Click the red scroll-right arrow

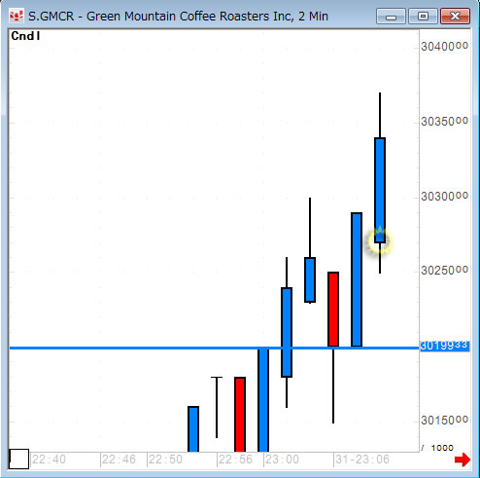click(x=463, y=460)
